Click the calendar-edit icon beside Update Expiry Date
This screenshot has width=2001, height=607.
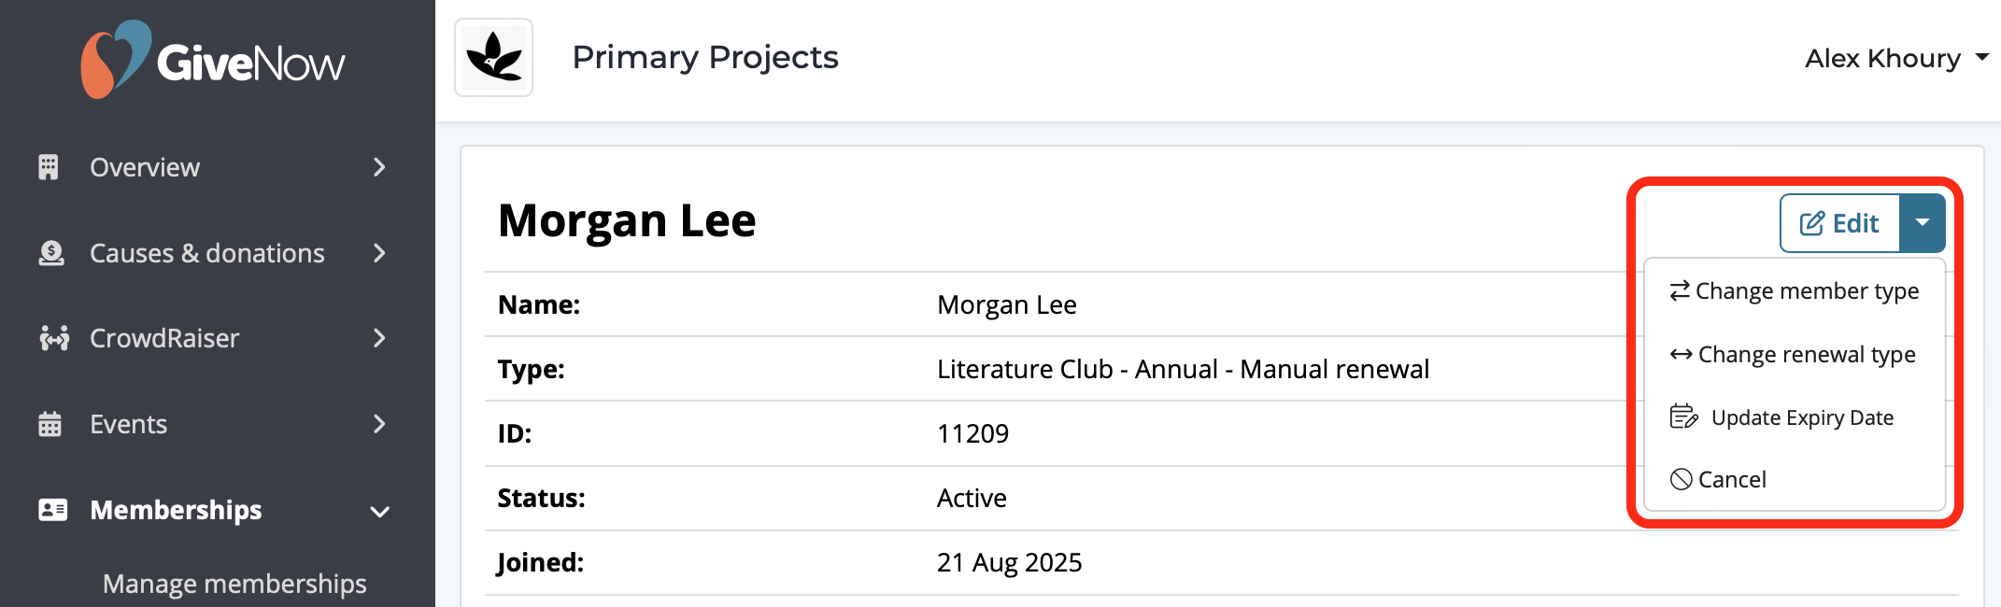pyautogui.click(x=1683, y=417)
